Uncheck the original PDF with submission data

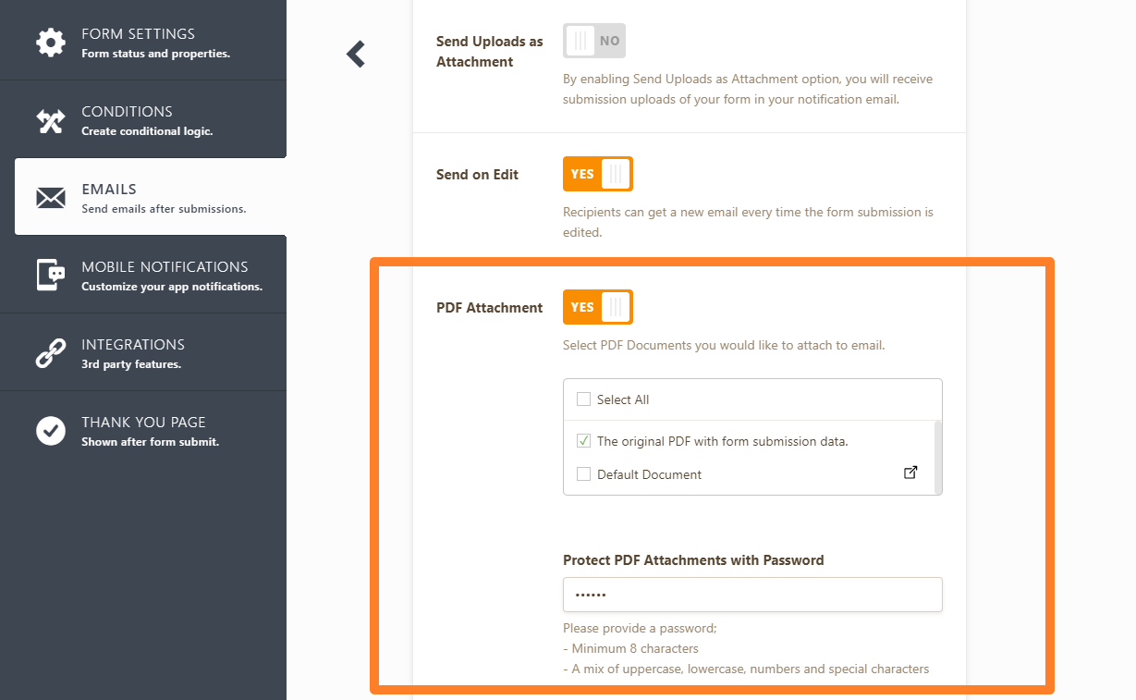(x=583, y=441)
